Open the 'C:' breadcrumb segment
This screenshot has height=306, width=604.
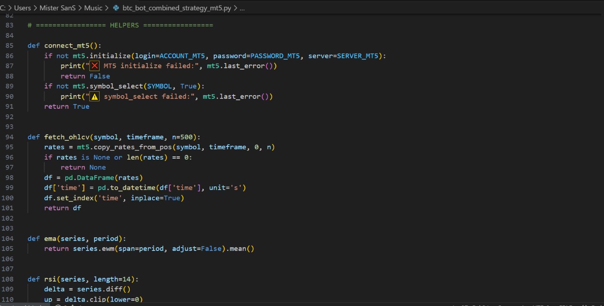(x=3, y=8)
